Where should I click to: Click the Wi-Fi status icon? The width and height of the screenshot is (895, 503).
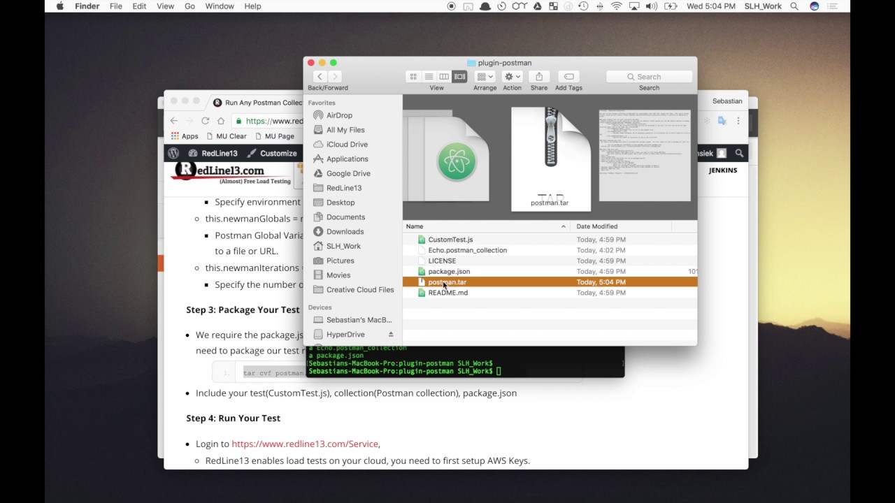pos(616,6)
